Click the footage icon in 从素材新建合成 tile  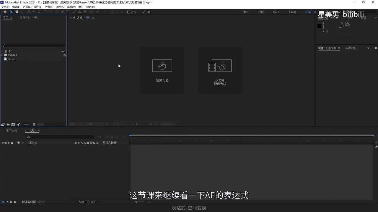220,66
